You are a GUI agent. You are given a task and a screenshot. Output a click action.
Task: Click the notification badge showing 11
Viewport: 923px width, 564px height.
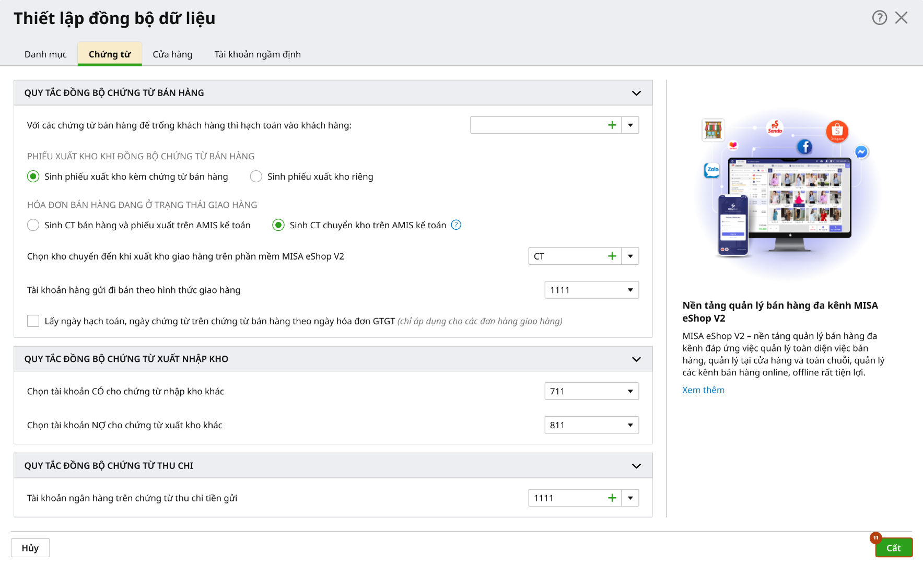tap(876, 538)
